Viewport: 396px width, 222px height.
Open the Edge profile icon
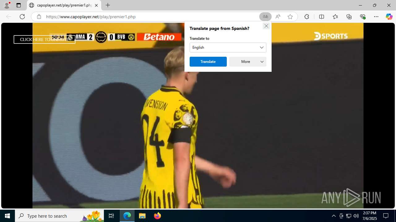(7, 5)
